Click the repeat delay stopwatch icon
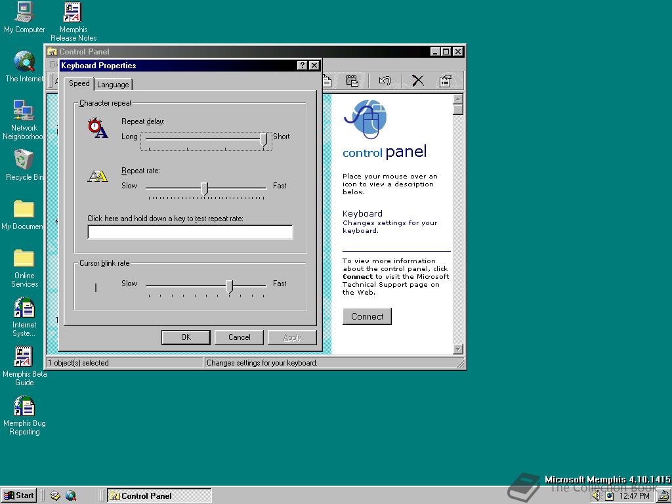Viewport: 672px width, 504px height. [98, 128]
